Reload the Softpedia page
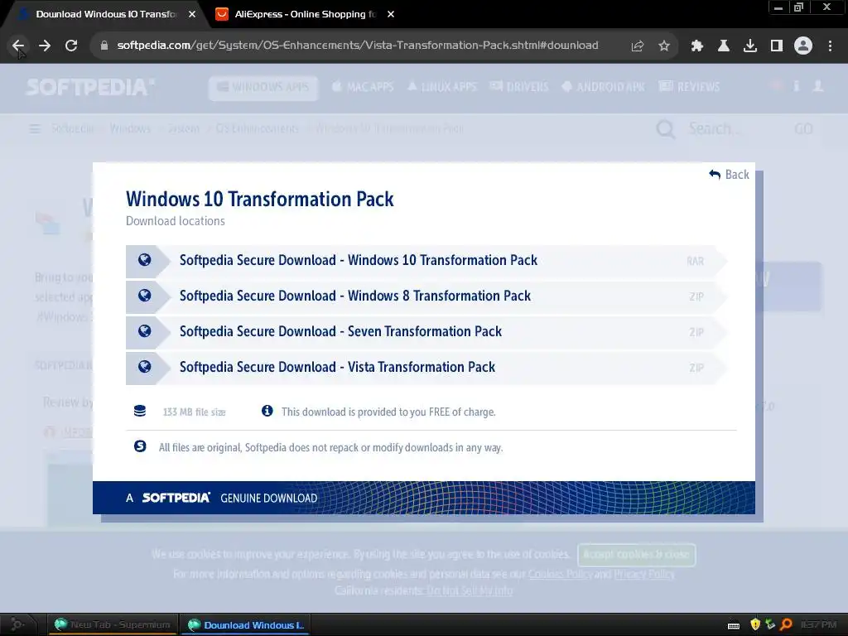Screen dimensions: 848x636 pyautogui.click(x=71, y=46)
